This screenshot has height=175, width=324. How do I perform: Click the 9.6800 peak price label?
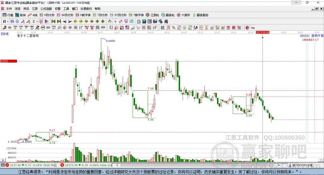[x=110, y=41]
